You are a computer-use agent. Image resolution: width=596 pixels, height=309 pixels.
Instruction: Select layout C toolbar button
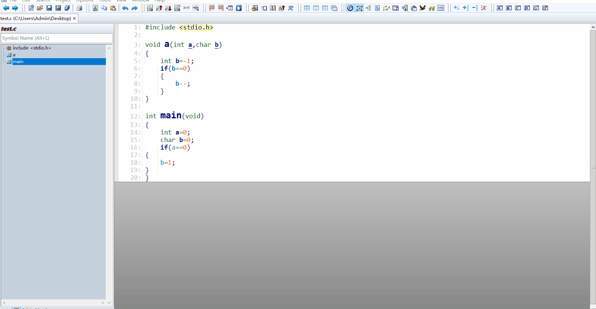coord(518,8)
